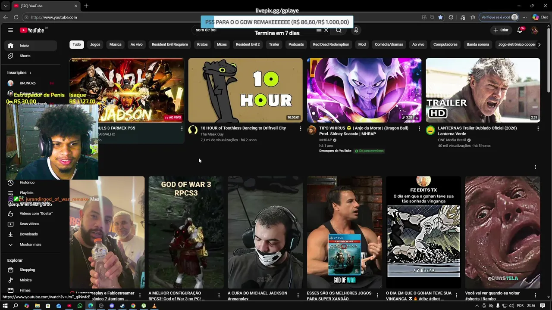The width and height of the screenshot is (552, 310).
Task: Select the Computadores filter chip
Action: [x=445, y=44]
